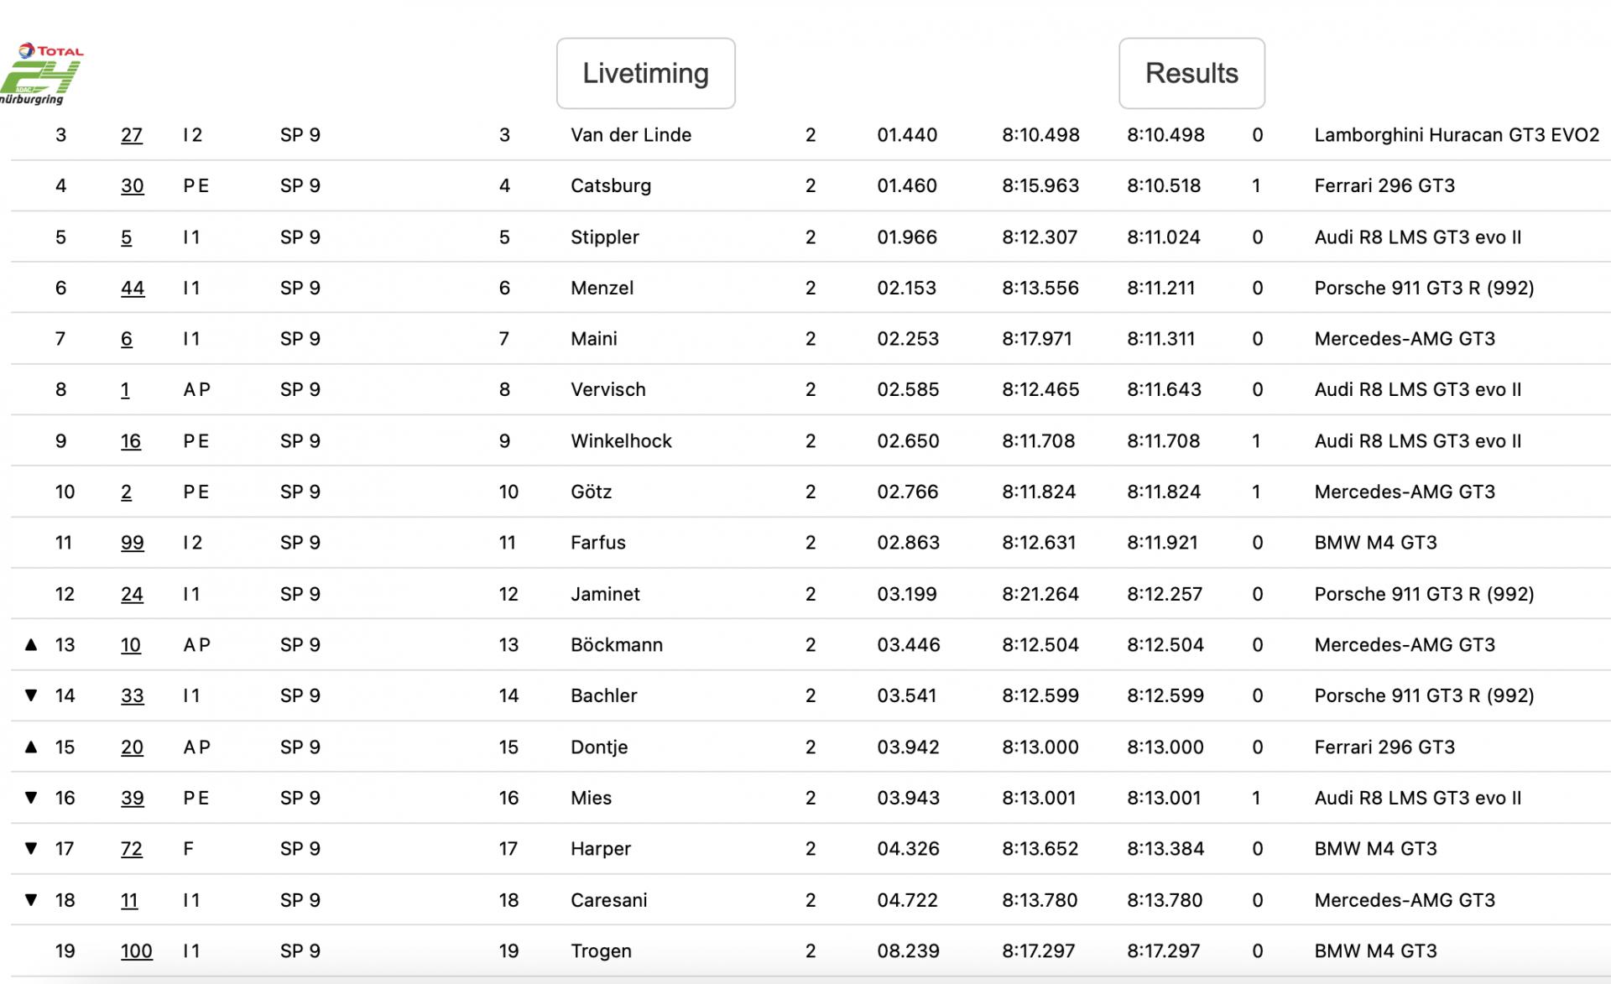Click the Total 24h Nürburgring logo
The width and height of the screenshot is (1611, 984).
(42, 74)
